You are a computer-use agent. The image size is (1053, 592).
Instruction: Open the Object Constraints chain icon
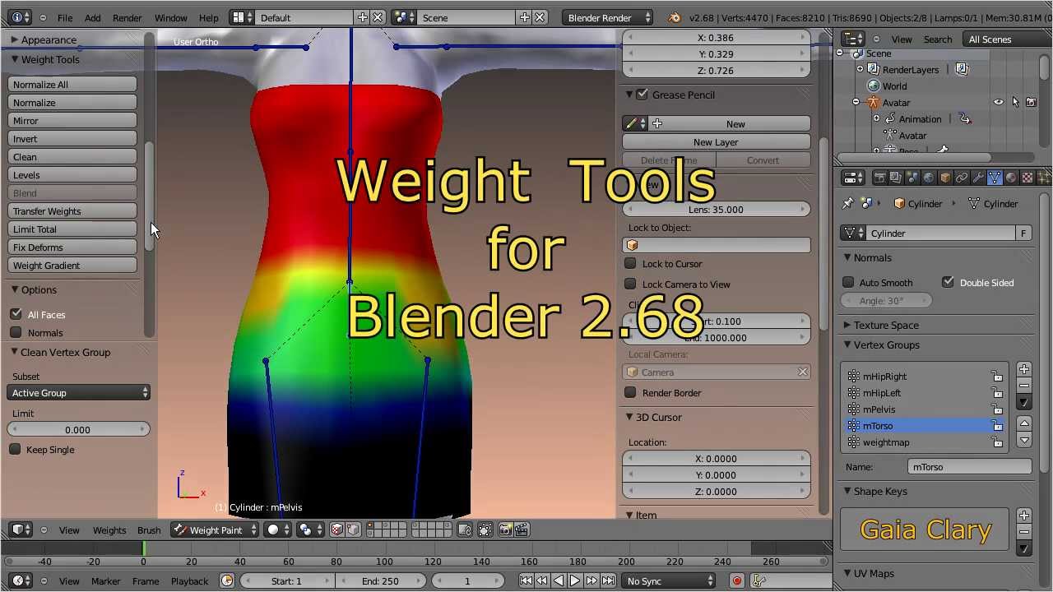[x=962, y=178]
